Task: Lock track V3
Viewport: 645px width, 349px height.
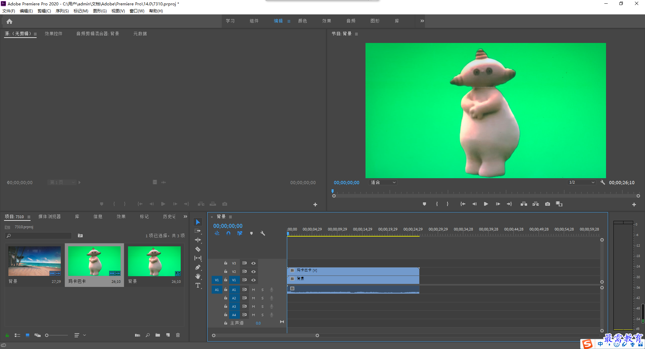Action: pos(226,263)
